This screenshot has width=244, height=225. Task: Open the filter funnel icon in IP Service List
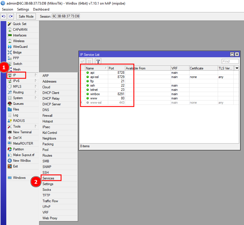pos(98,62)
